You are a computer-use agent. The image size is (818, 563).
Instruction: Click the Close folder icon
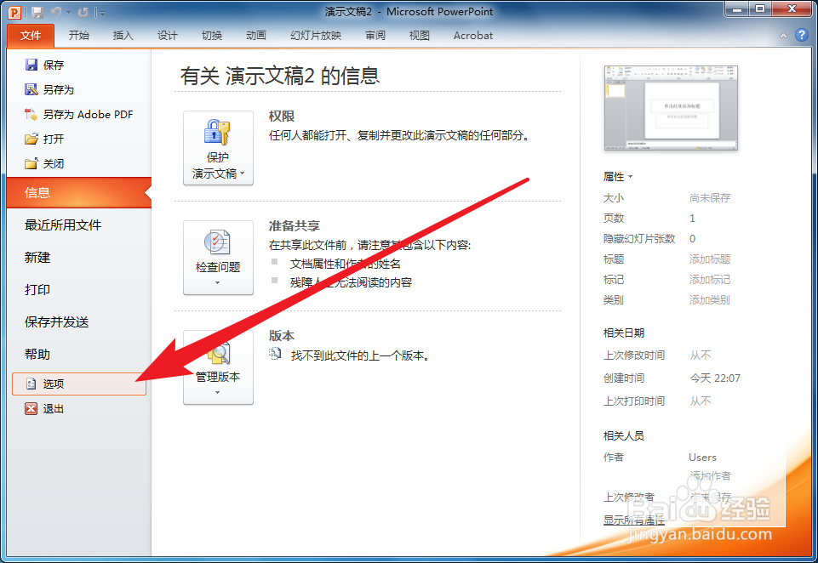click(31, 163)
